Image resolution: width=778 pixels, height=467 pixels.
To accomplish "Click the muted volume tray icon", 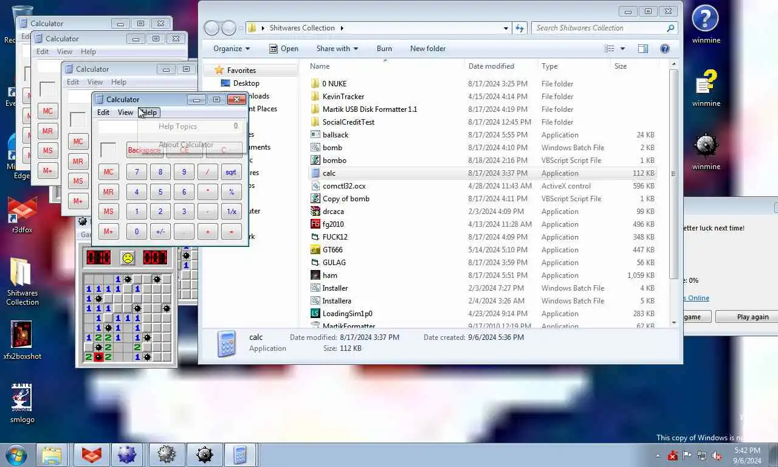I will tap(717, 455).
